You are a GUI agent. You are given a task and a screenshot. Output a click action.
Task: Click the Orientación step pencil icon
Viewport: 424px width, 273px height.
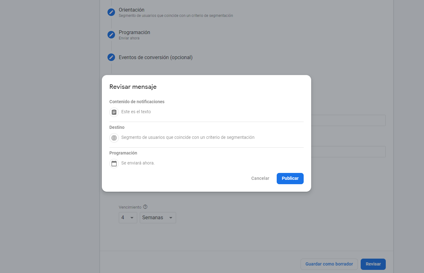(111, 12)
